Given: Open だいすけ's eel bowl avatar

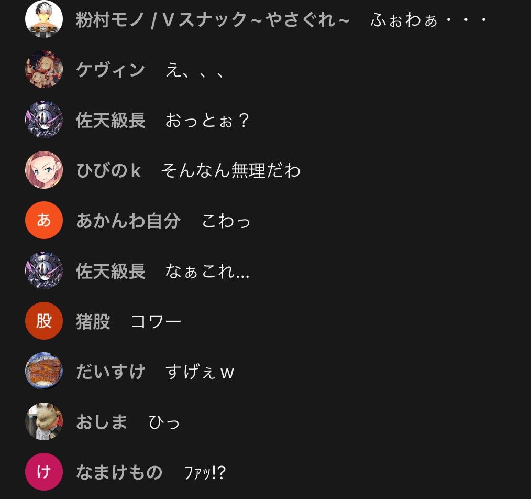Looking at the screenshot, I should (x=44, y=371).
